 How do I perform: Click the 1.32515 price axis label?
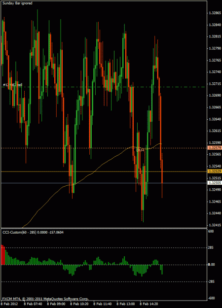(215, 178)
